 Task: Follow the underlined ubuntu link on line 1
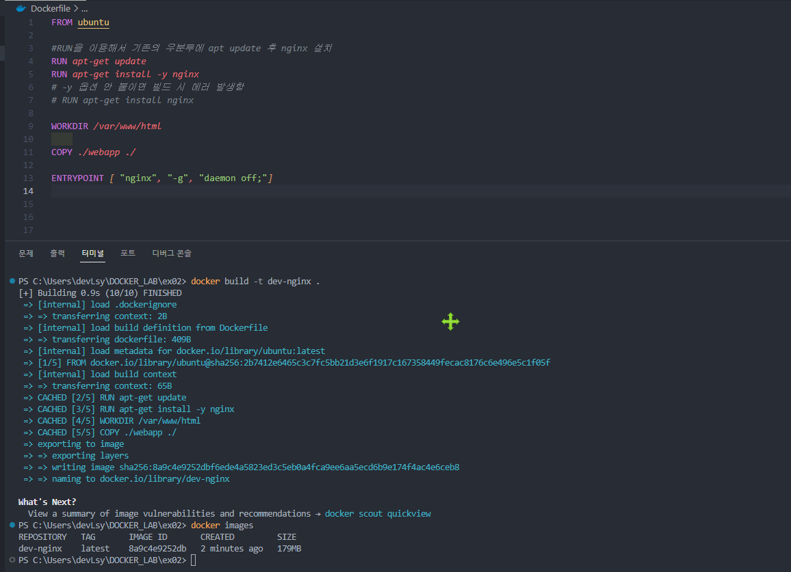92,23
